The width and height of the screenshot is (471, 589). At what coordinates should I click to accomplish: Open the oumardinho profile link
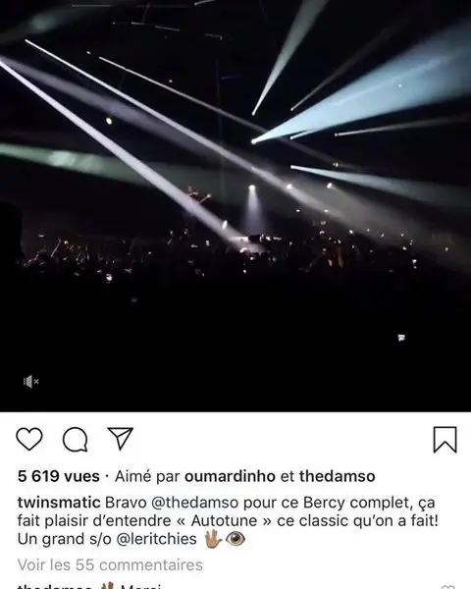230,476
